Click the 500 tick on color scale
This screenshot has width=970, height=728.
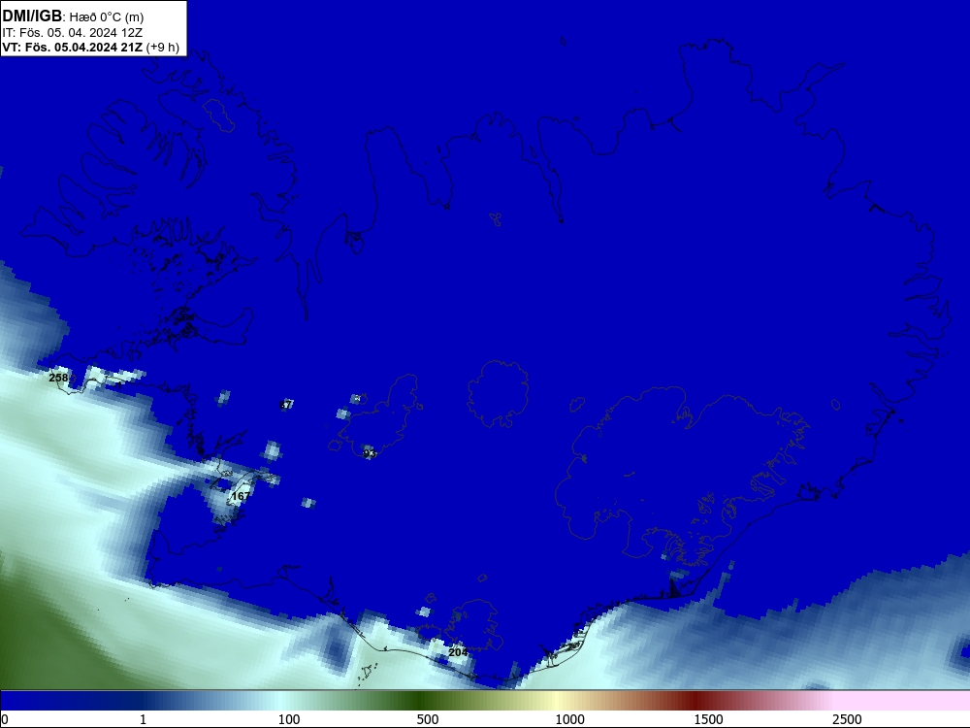[428, 719]
